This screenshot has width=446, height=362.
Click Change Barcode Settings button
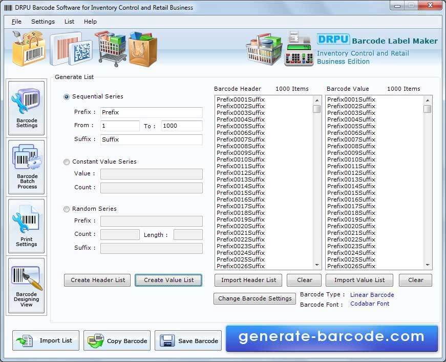tap(254, 298)
